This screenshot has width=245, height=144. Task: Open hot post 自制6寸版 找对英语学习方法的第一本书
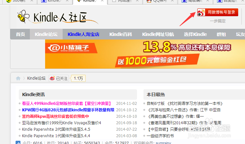click(185, 104)
